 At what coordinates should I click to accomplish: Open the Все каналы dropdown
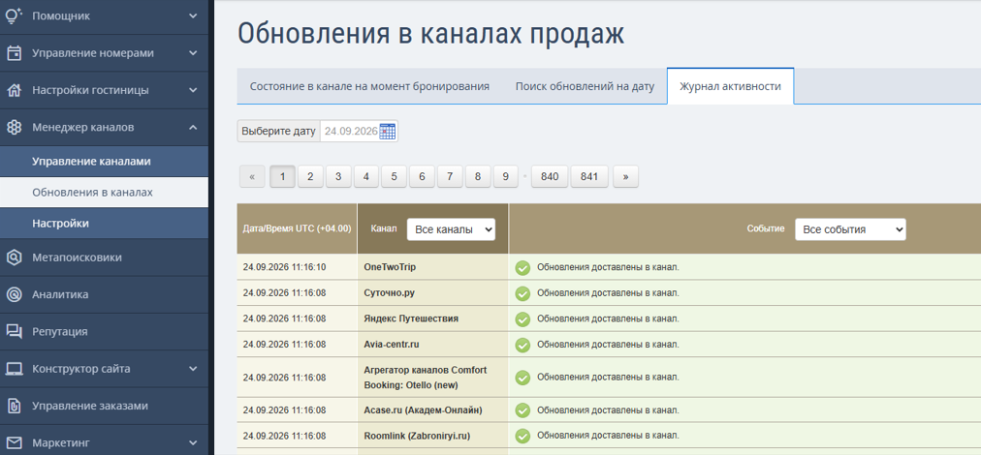coord(451,229)
